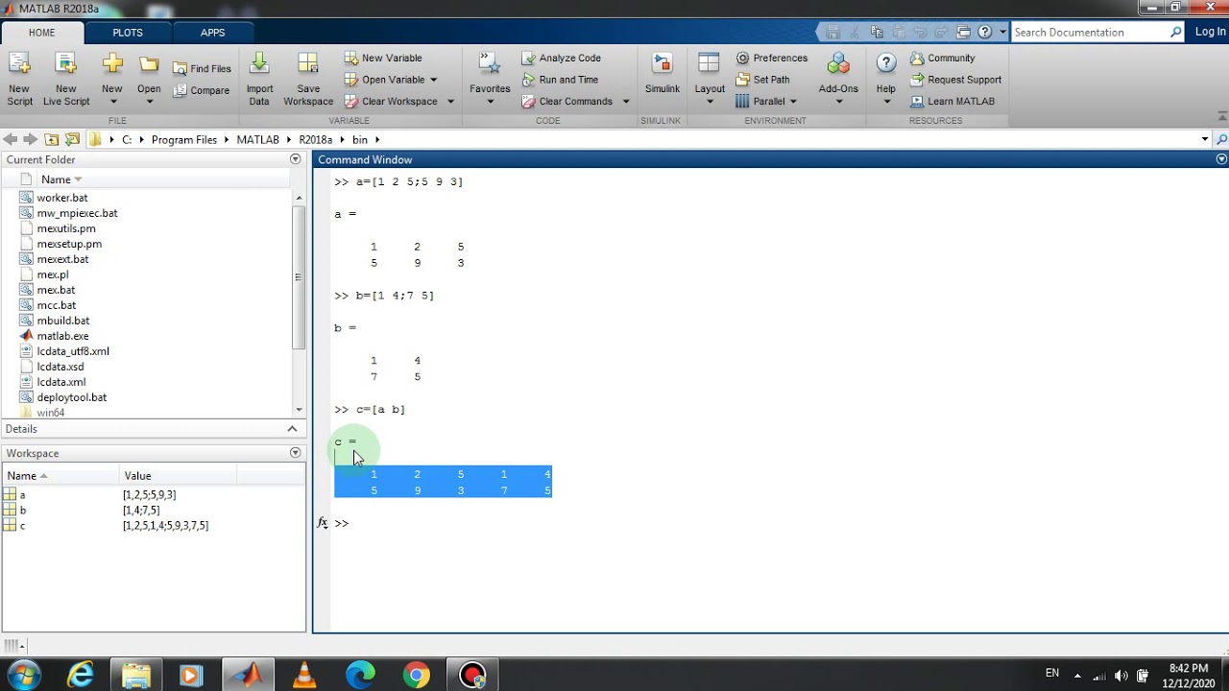Screen dimensions: 1229x691
Task: Click the switch windows toolbar icon
Action: click(963, 33)
